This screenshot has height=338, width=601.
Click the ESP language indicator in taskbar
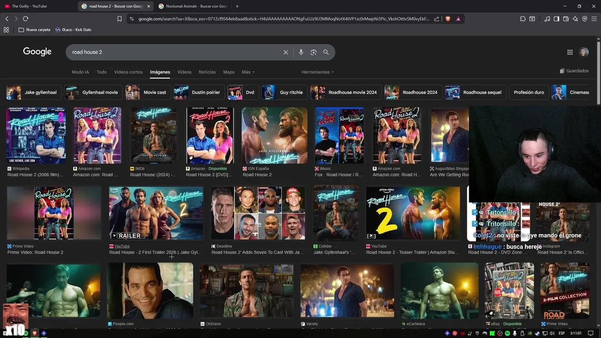pyautogui.click(x=562, y=333)
